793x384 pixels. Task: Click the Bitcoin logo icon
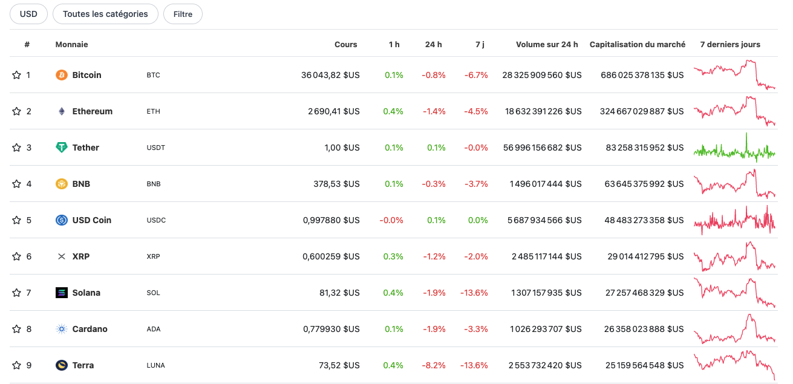pos(61,75)
